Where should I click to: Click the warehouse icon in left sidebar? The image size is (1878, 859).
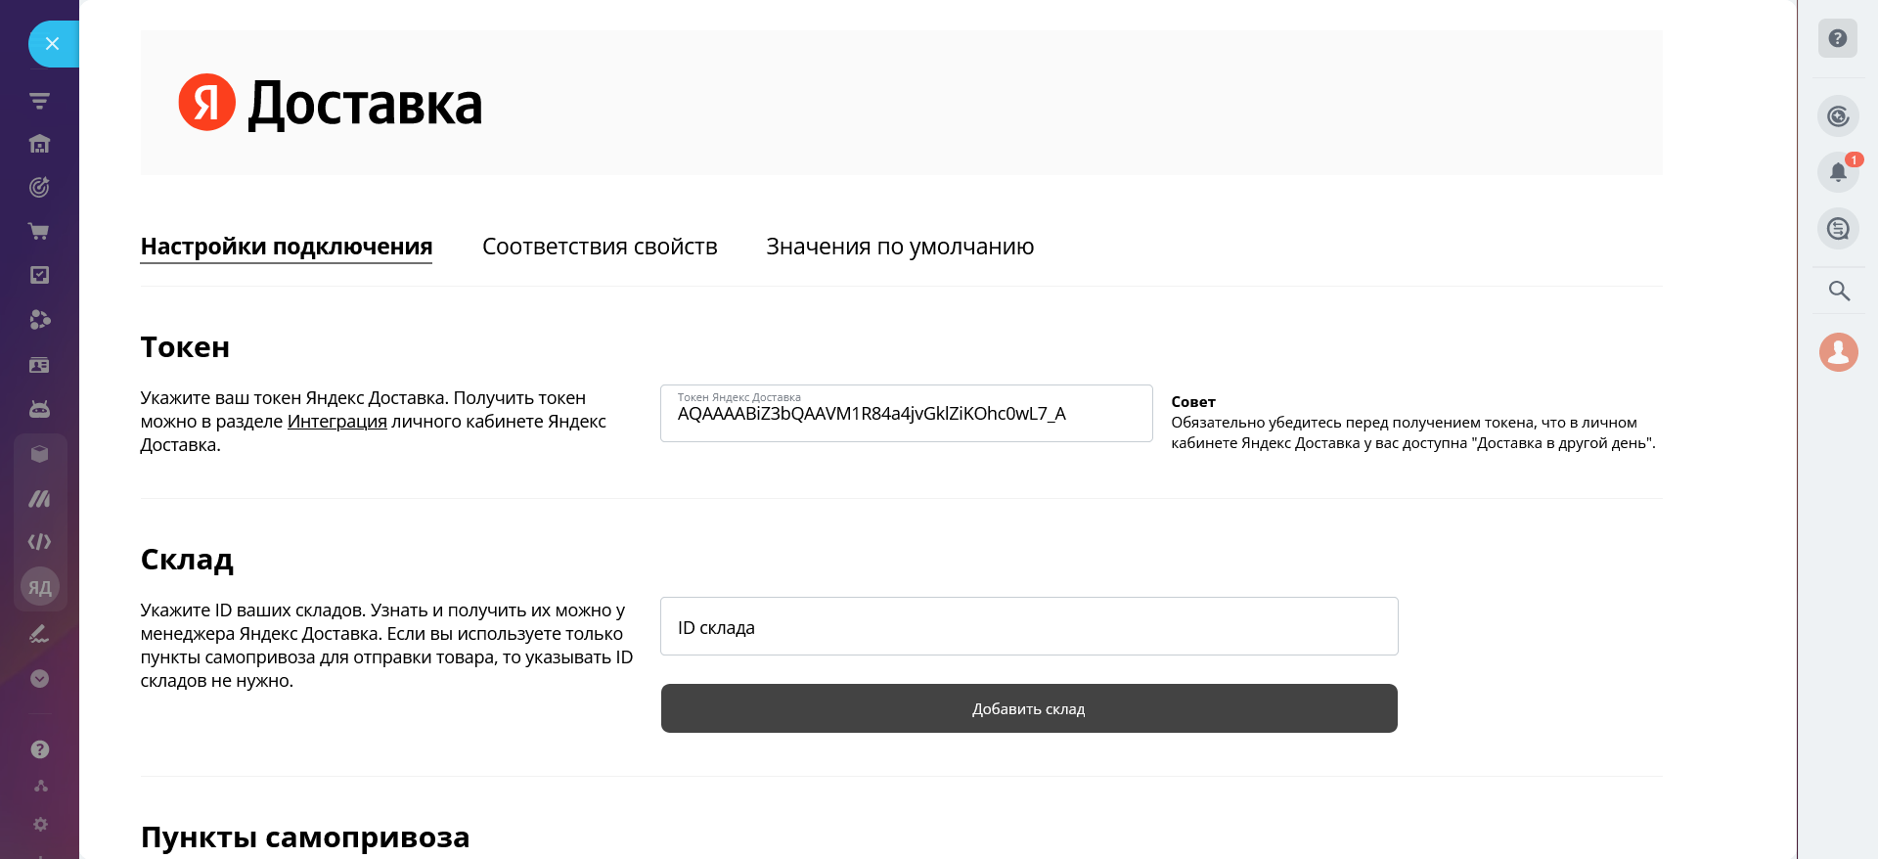39,145
